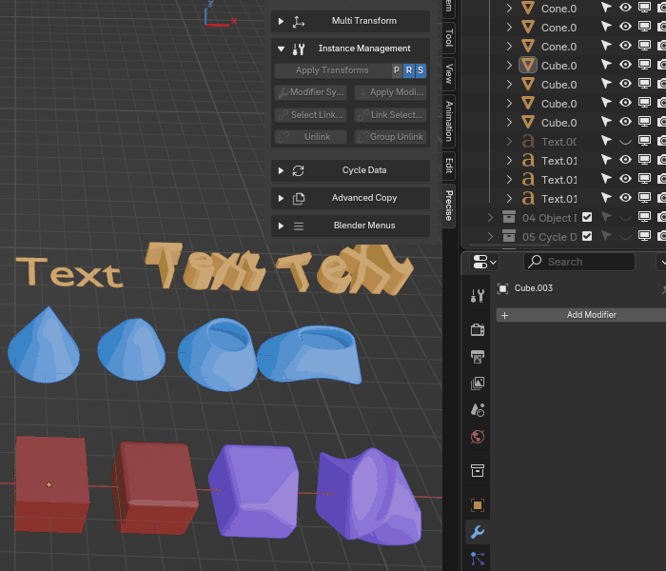Open the Properties editor type dropdown
This screenshot has height=571, width=666.
[483, 262]
